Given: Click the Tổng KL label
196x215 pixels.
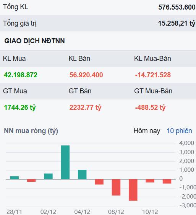Looking at the screenshot, I should (16, 7).
